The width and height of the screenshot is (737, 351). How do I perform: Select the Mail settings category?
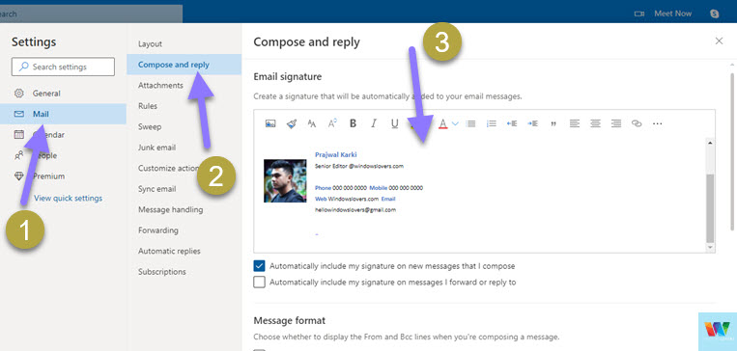pos(63,114)
